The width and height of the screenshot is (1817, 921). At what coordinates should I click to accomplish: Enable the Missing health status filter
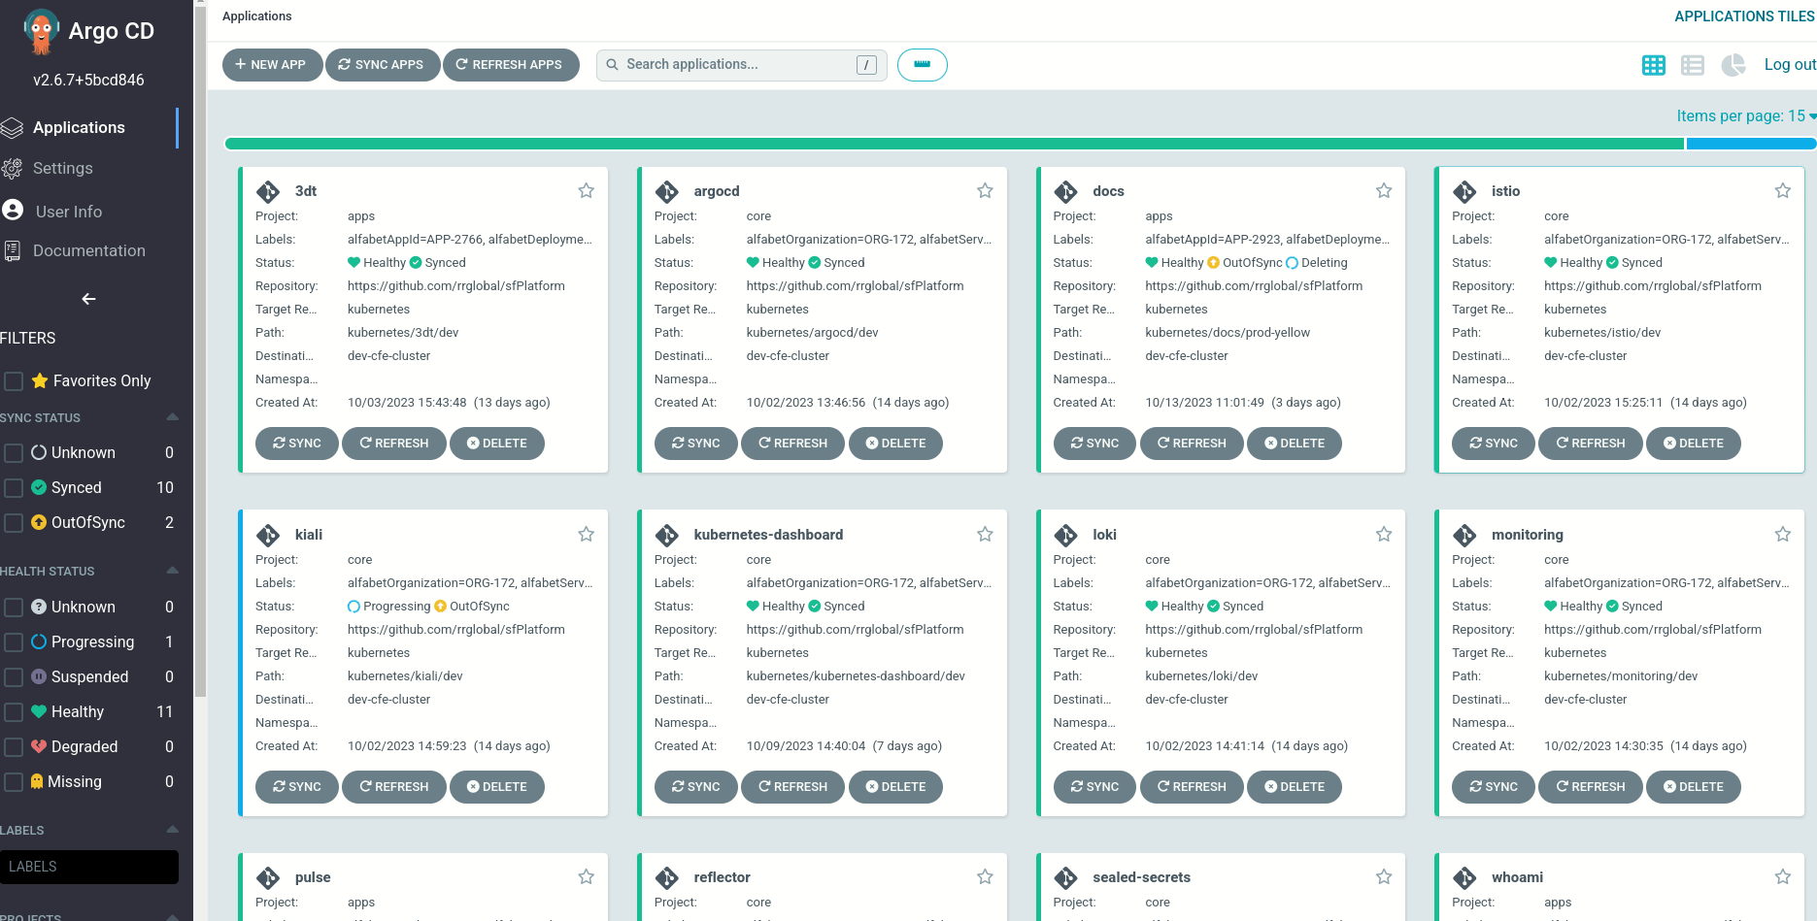point(14,782)
